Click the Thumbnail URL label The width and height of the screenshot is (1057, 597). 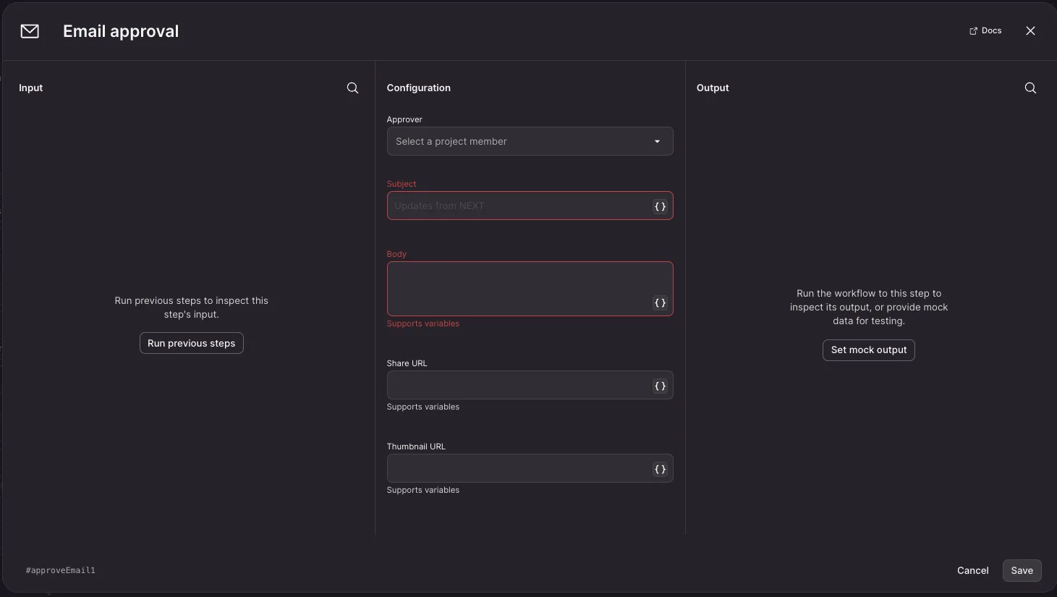coord(416,446)
